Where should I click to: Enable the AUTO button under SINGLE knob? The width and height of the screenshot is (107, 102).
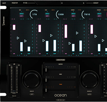[x=89, y=94]
